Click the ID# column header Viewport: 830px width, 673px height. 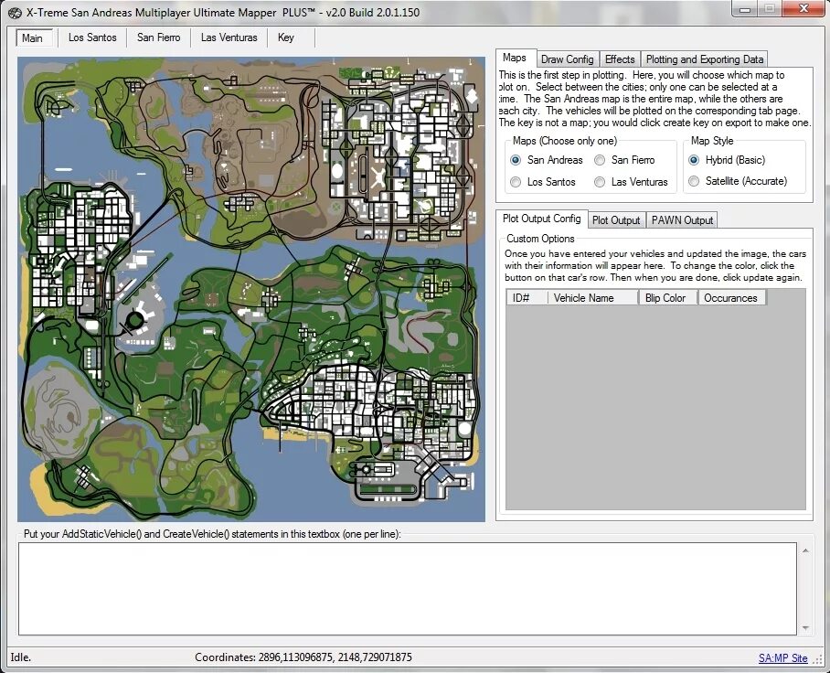[x=527, y=298]
